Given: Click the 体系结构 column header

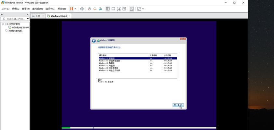Looking at the screenshot, I should click(x=153, y=55).
